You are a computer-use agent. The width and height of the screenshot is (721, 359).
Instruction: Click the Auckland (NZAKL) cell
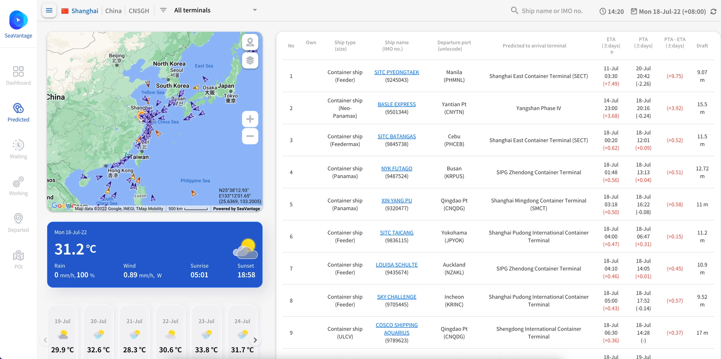click(x=454, y=268)
